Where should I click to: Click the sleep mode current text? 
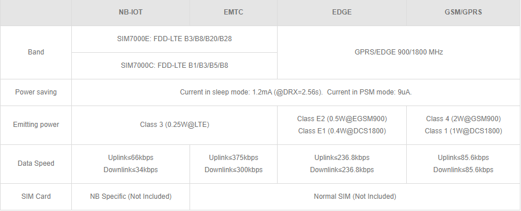pyautogui.click(x=251, y=92)
